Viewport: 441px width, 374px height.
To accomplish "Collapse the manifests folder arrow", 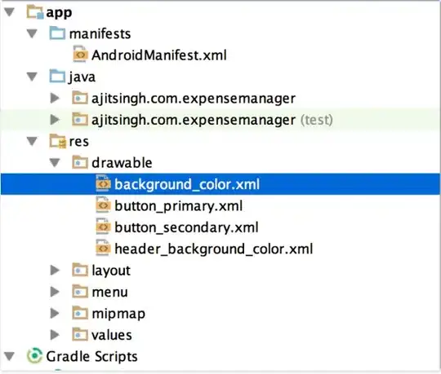I will coord(32,33).
